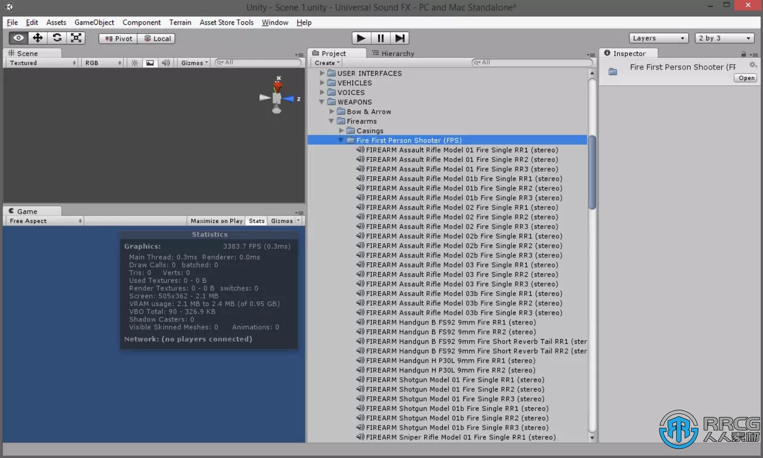This screenshot has width=763, height=458.
Task: Open the RGB render mode dropdown
Action: [103, 63]
